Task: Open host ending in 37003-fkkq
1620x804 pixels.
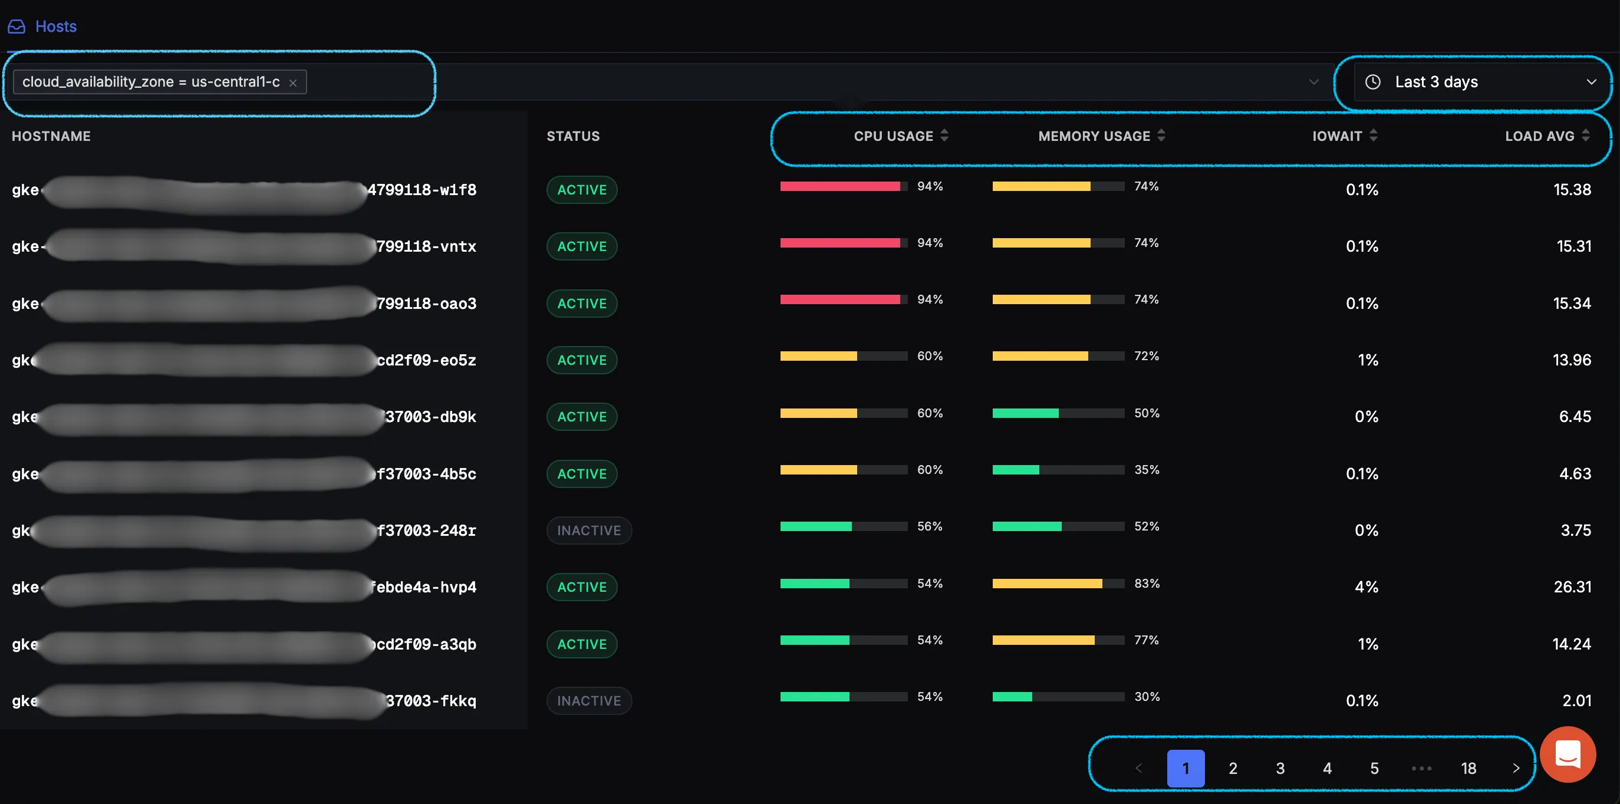Action: tap(244, 701)
